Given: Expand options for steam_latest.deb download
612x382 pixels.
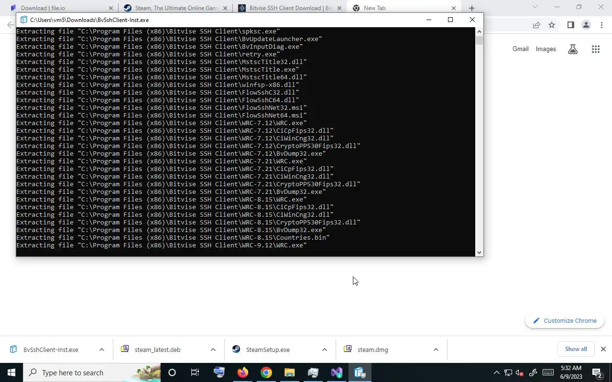Looking at the screenshot, I should pyautogui.click(x=213, y=350).
